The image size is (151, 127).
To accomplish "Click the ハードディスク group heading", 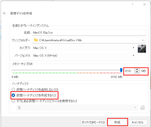I will click(20, 84).
